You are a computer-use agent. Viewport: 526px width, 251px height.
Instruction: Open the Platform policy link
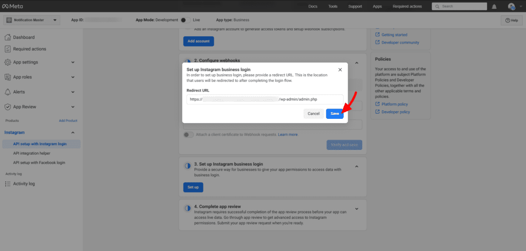pos(395,104)
